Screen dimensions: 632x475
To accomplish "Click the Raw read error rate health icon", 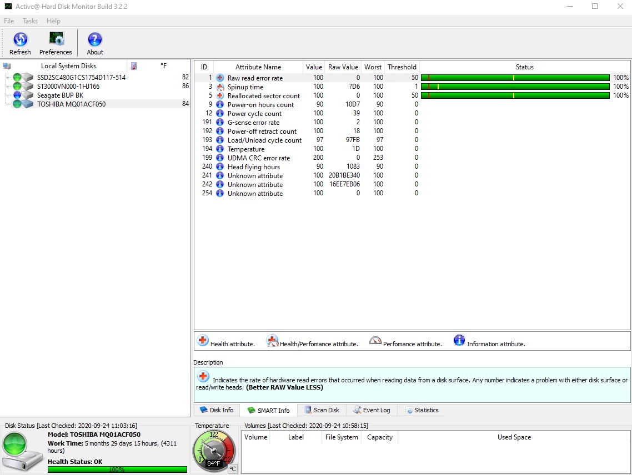I will 220,78.
